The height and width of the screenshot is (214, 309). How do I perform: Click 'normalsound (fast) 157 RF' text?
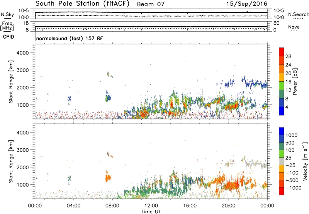70,38
